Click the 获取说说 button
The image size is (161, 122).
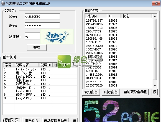[x=11, y=120]
